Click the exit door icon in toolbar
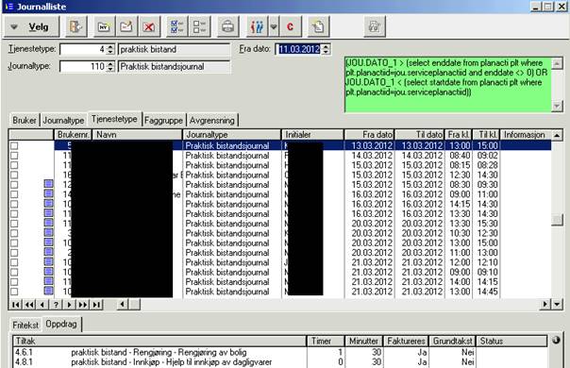This screenshot has height=368, width=570. tap(76, 26)
